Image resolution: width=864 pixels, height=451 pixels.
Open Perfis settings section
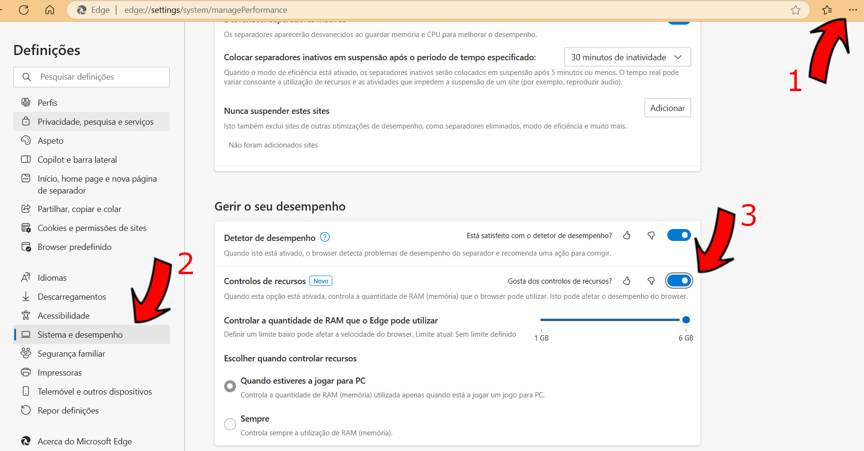(x=91, y=102)
